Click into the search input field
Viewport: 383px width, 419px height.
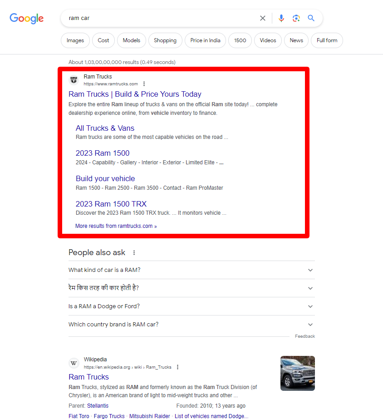point(159,18)
